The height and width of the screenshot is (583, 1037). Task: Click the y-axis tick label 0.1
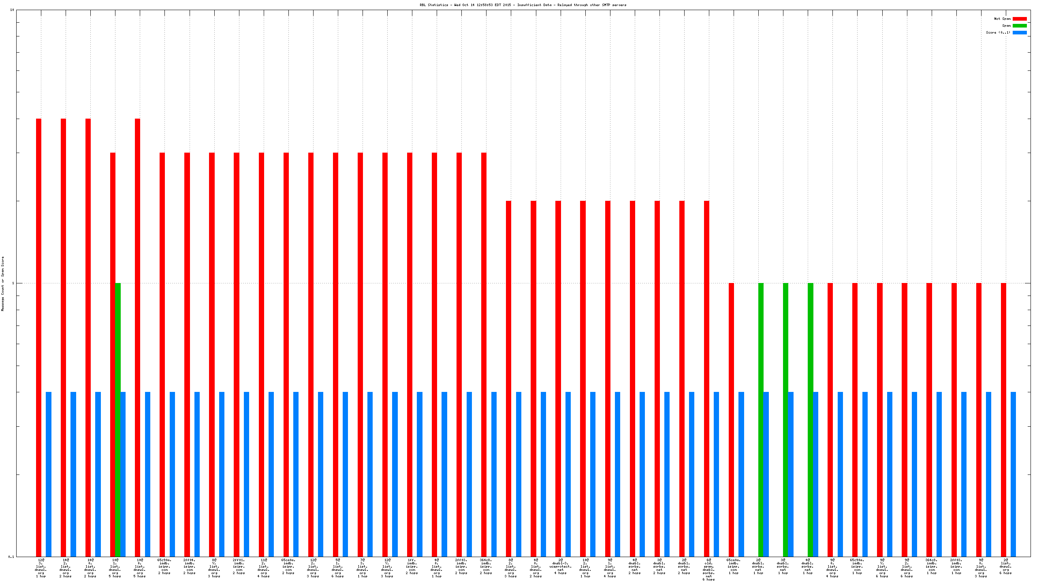click(11, 557)
